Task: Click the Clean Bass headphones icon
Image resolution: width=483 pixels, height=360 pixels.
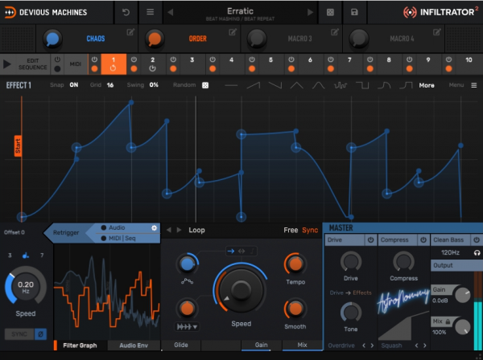Action: coord(477,252)
